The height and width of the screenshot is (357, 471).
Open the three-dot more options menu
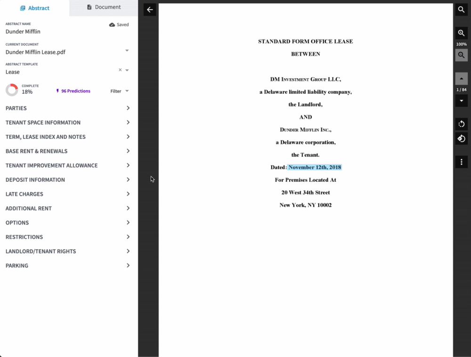tap(461, 162)
